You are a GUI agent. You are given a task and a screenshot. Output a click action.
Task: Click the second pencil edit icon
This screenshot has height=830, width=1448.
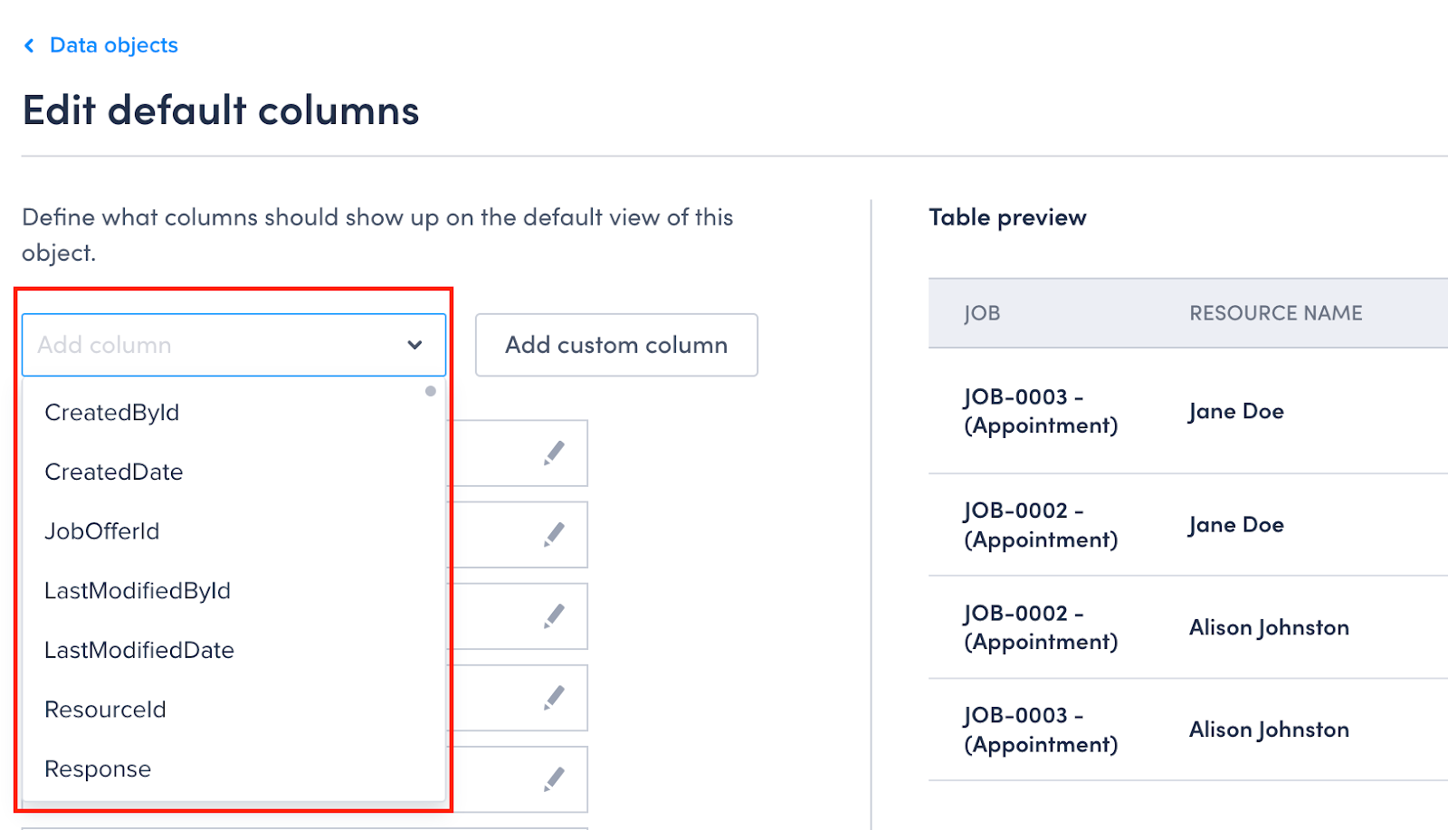[x=554, y=534]
